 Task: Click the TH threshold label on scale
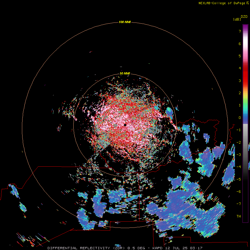pyautogui.click(x=239, y=216)
